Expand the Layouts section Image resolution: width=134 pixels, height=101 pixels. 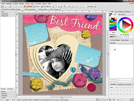pyautogui.click(x=8, y=98)
